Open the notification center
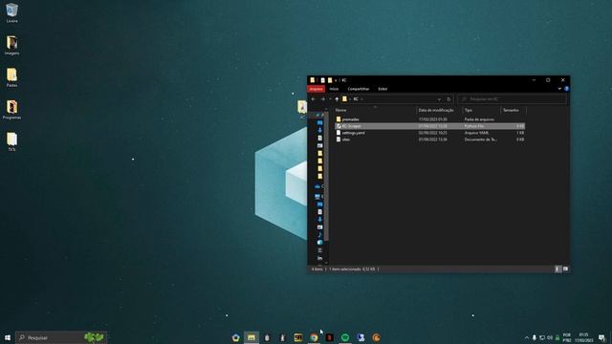The height and width of the screenshot is (344, 612). click(x=601, y=337)
